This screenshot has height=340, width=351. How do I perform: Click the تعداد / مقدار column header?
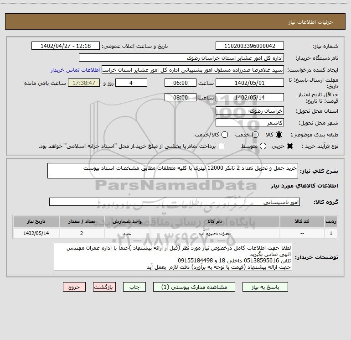[x=82, y=222]
